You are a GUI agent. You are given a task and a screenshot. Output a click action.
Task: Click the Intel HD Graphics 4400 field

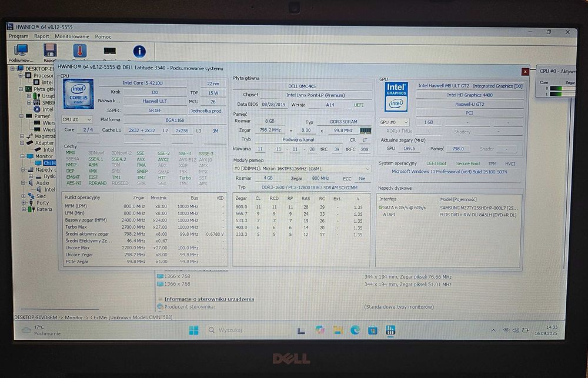tap(469, 95)
